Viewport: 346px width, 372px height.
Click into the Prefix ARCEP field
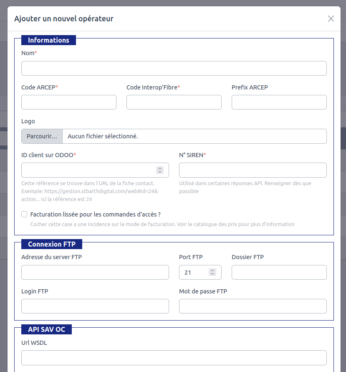click(279, 102)
